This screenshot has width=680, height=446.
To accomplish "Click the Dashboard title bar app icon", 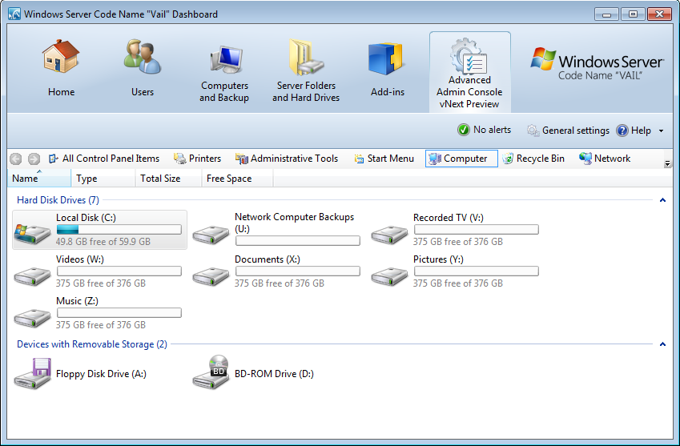I will tap(14, 14).
